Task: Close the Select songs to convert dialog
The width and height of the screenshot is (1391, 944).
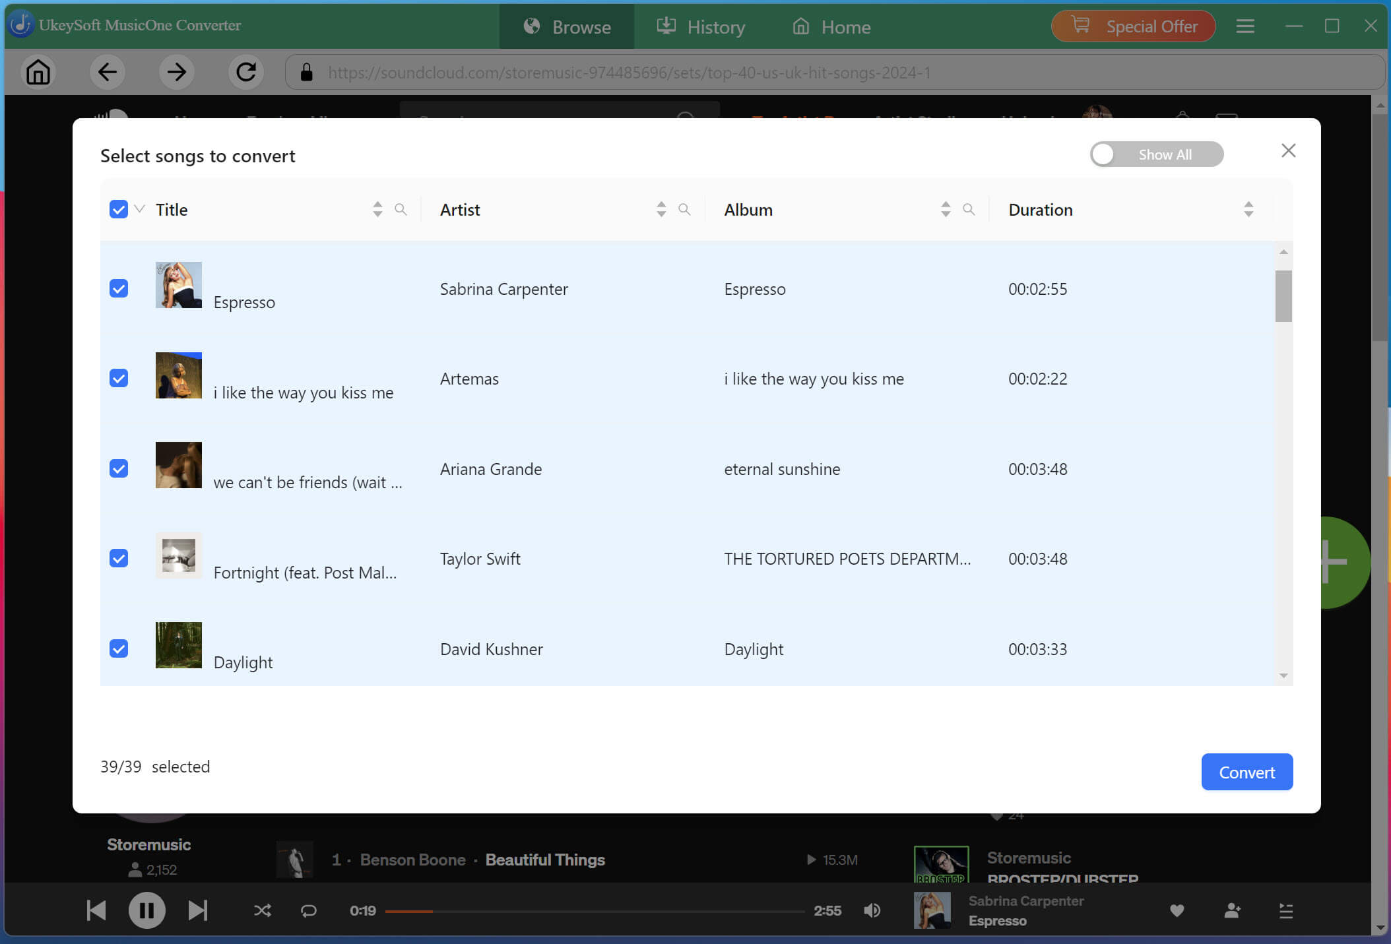Action: point(1288,151)
